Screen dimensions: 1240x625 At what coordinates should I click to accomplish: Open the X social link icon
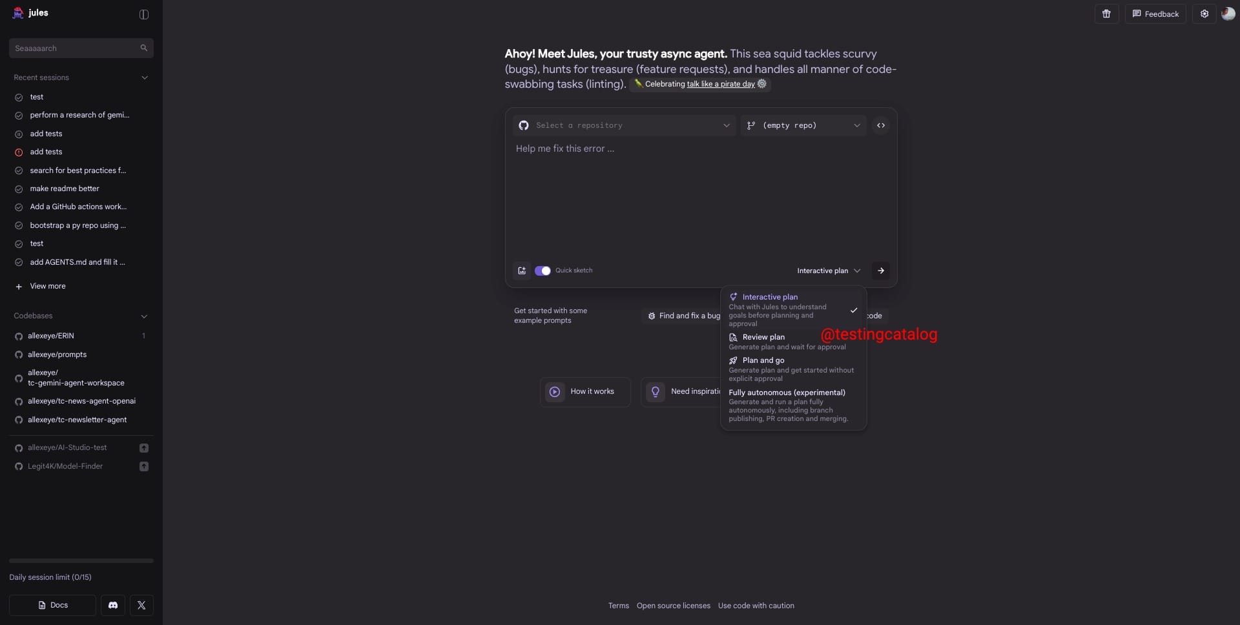point(141,605)
